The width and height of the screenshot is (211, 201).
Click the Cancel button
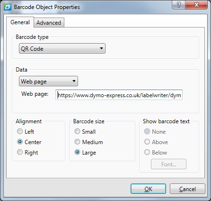pos(187,189)
